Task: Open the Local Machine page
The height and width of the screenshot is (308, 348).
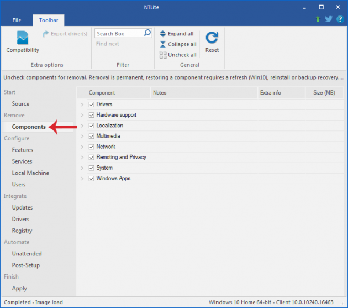Action: point(30,173)
